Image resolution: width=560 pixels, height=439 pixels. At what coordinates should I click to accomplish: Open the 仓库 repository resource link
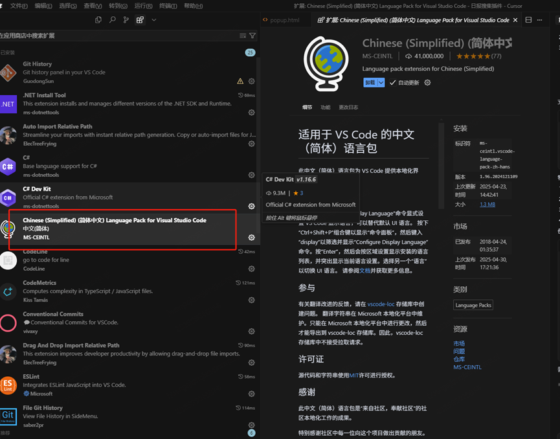coord(459,359)
